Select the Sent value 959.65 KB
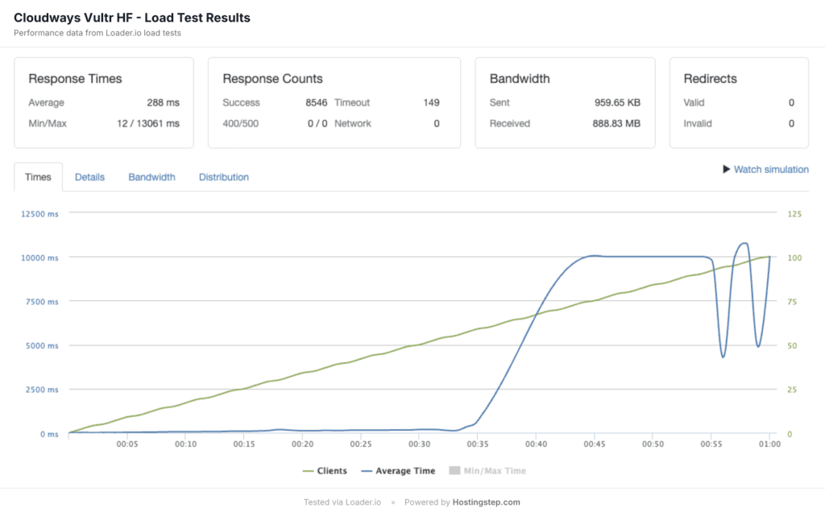825x516 pixels. pos(617,102)
